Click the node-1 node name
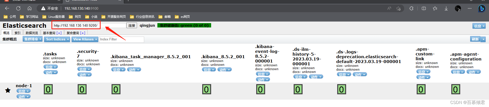The height and width of the screenshot is (107, 489). pyautogui.click(x=24, y=86)
